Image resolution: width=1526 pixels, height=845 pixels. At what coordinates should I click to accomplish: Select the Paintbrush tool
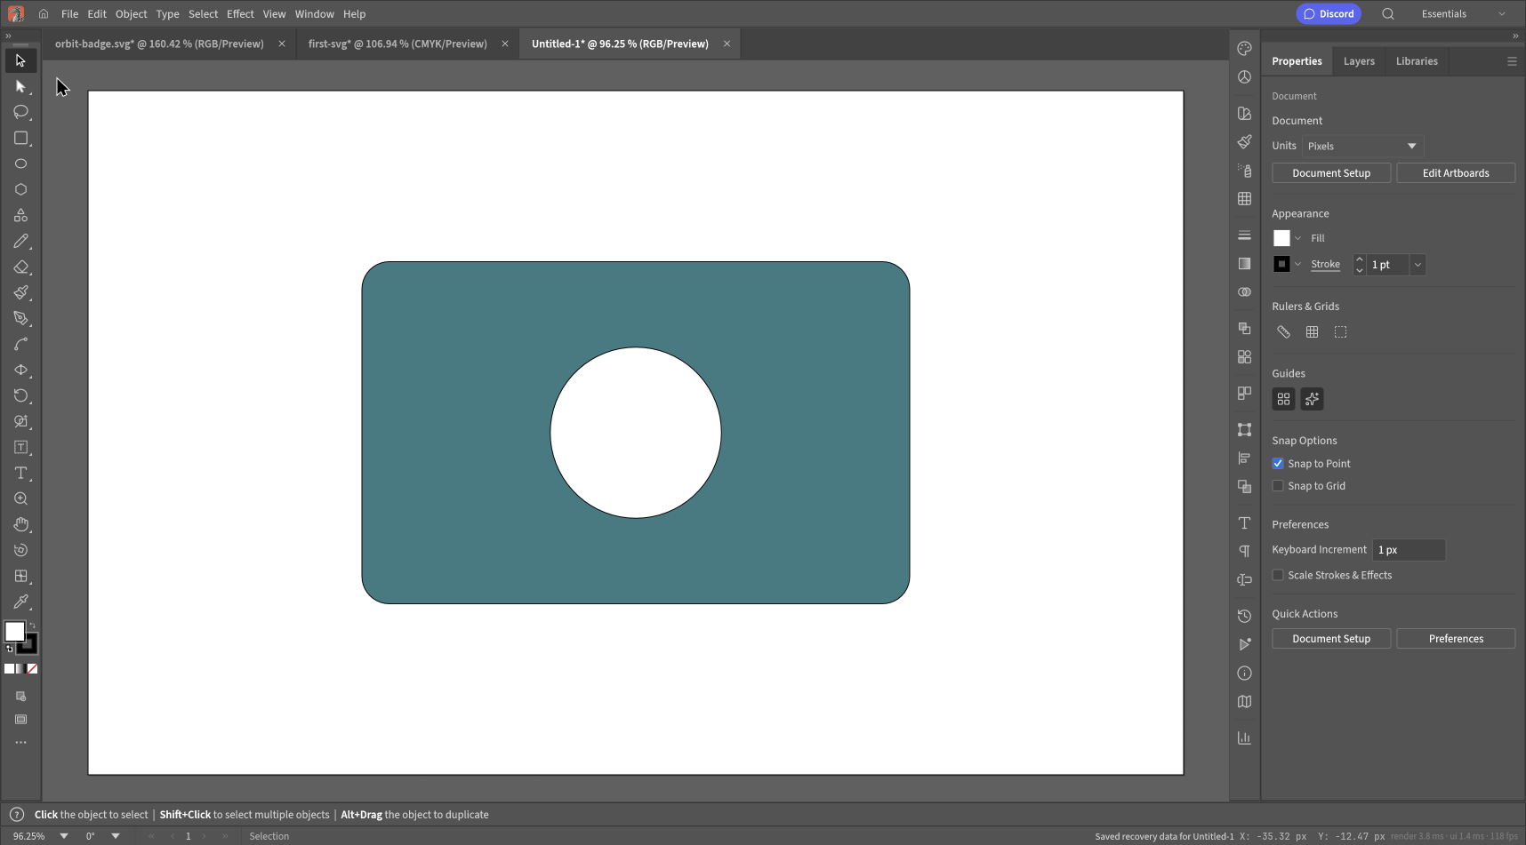[x=20, y=292]
